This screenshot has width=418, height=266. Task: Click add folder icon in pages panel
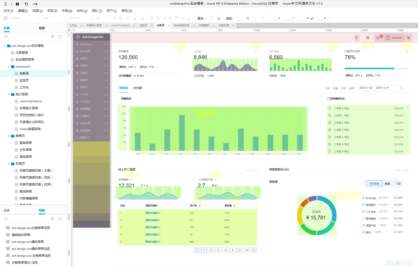pyautogui.click(x=60, y=36)
